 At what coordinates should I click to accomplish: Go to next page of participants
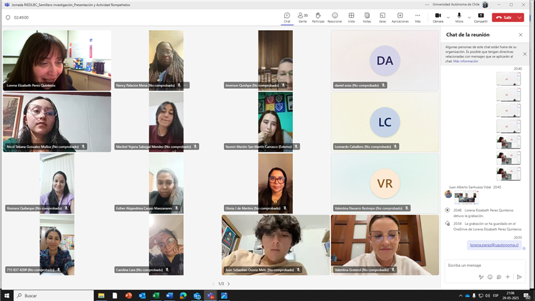[229, 284]
